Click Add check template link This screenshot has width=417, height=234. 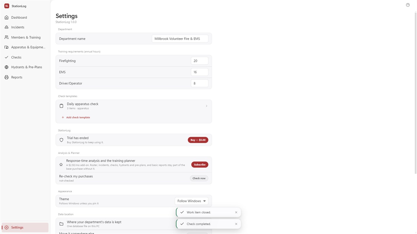coord(76,117)
